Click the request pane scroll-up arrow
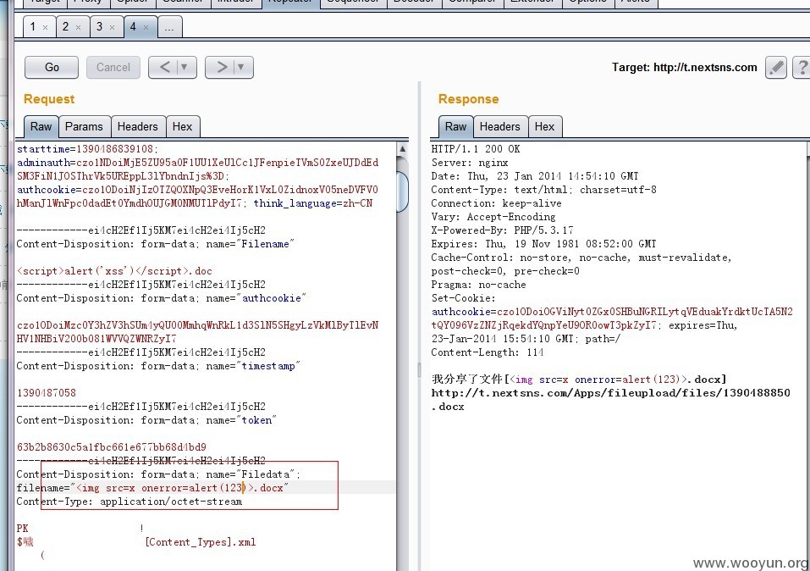This screenshot has width=810, height=571. click(402, 149)
